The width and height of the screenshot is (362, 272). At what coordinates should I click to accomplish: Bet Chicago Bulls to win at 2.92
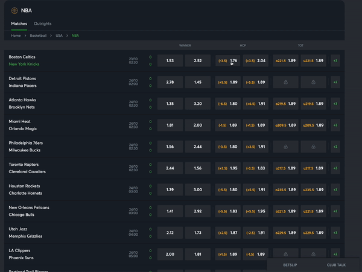coord(198,211)
